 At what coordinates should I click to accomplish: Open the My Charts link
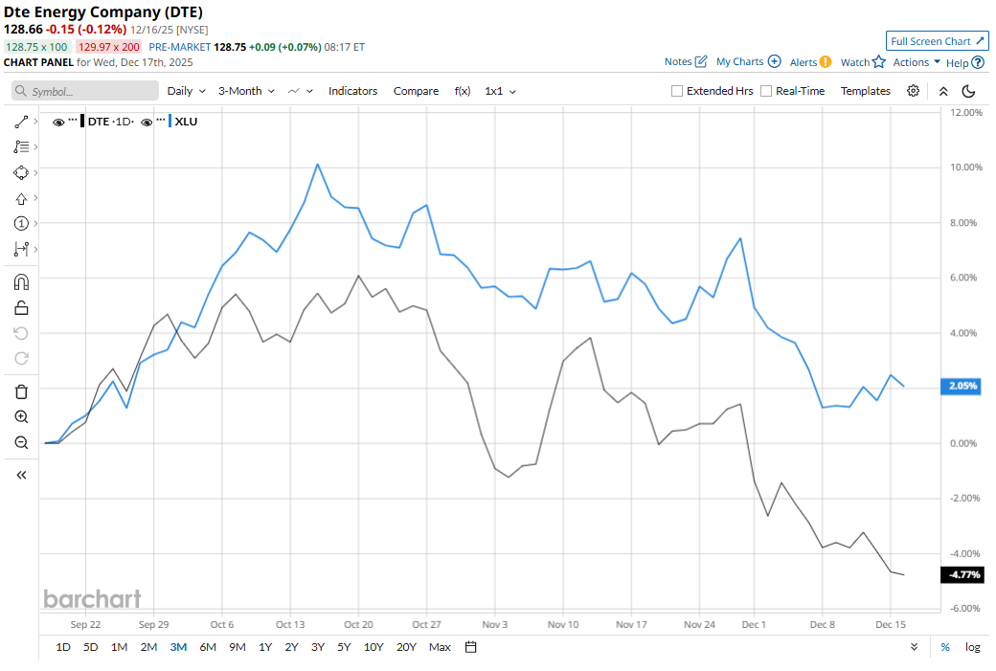(739, 61)
